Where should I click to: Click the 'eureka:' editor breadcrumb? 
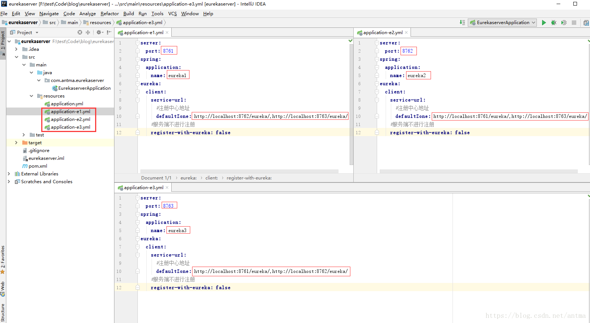(x=188, y=178)
